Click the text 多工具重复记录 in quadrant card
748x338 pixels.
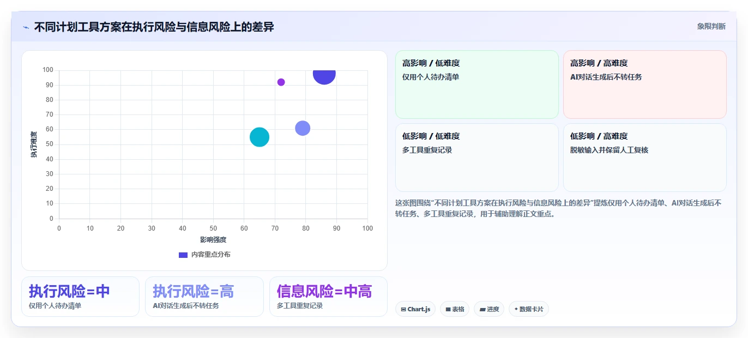[427, 150]
